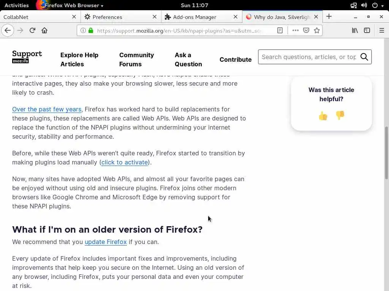389x291 pixels.
Task: Open Community Forums navigation item
Action: click(x=136, y=59)
